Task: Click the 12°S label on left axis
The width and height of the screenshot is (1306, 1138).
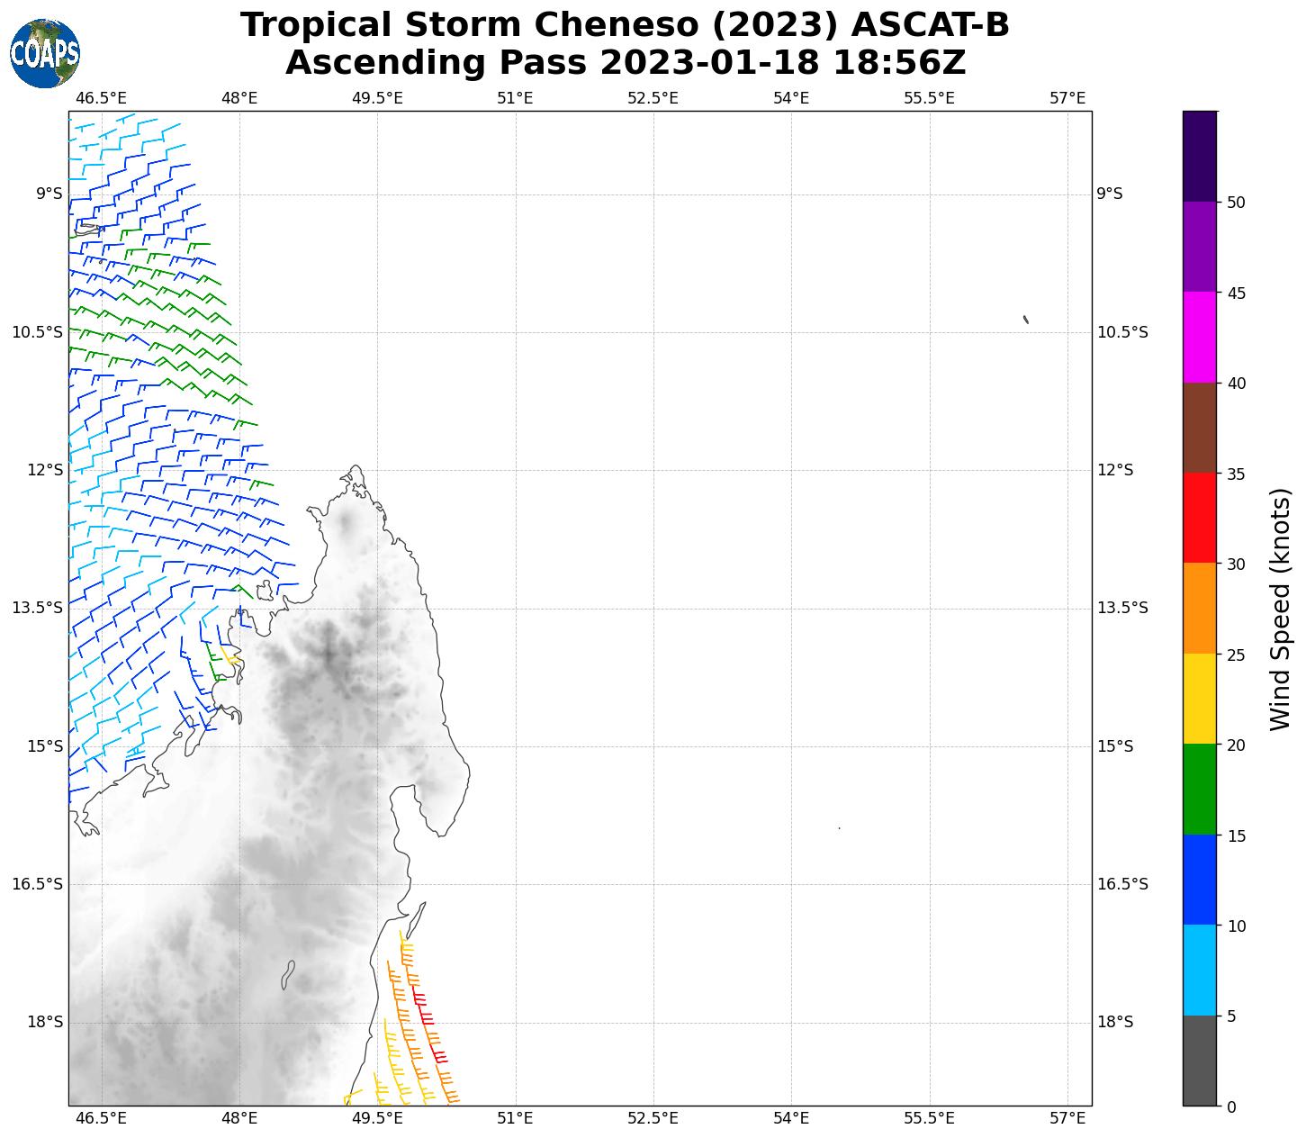Action: [50, 470]
